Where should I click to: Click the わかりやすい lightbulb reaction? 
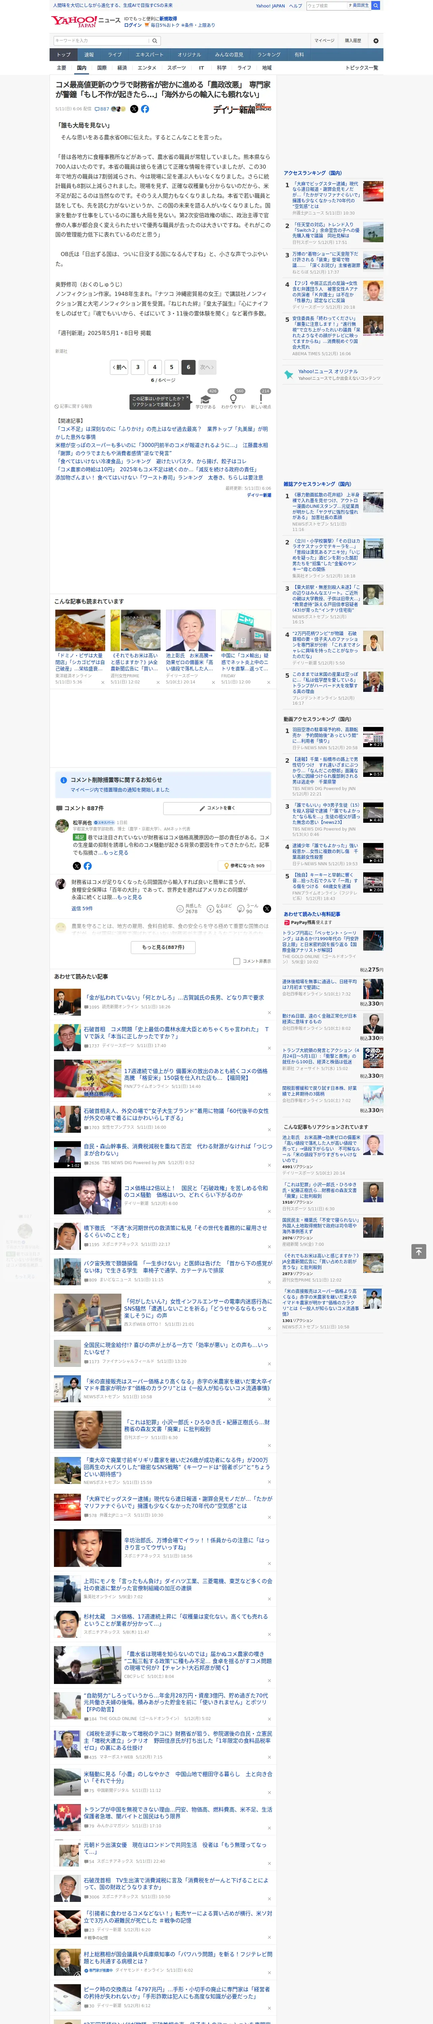point(233,399)
